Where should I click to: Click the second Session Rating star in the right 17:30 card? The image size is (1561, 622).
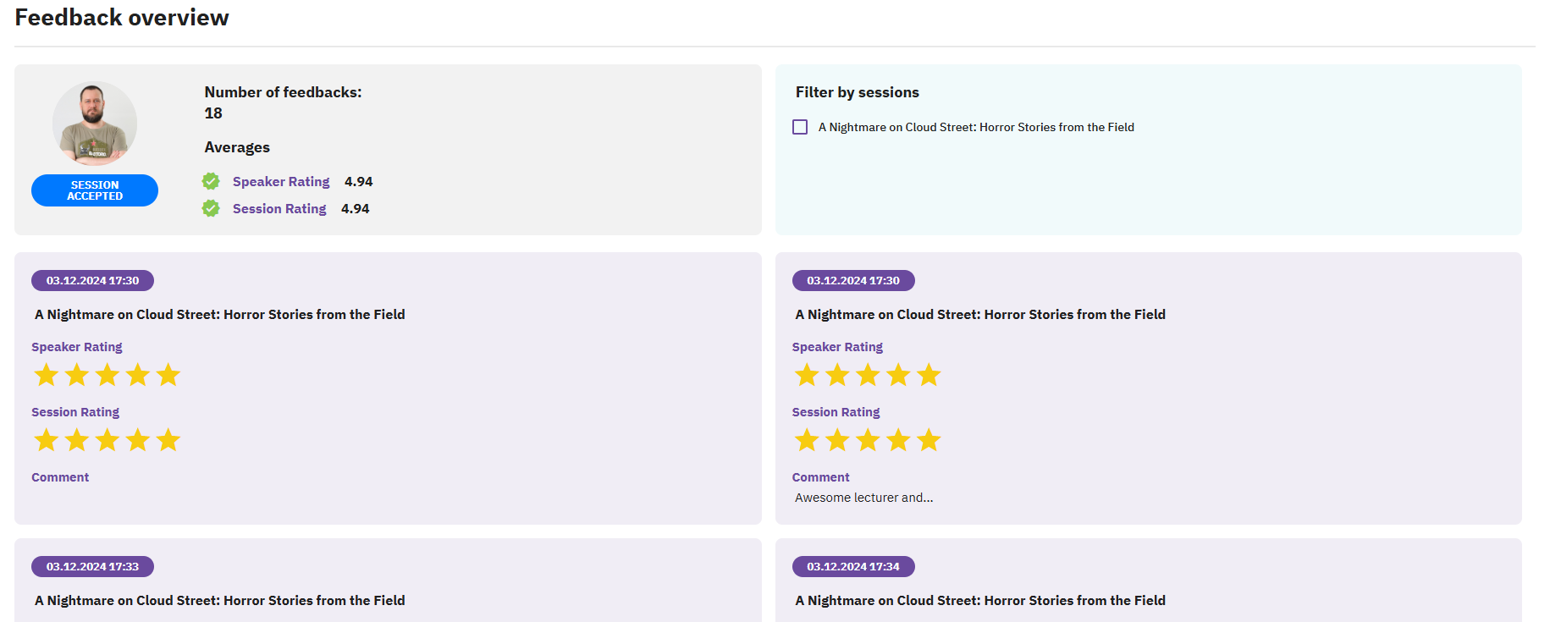tap(837, 440)
